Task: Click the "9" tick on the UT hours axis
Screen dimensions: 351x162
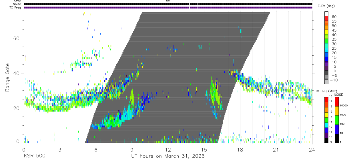Action: tap(132, 150)
